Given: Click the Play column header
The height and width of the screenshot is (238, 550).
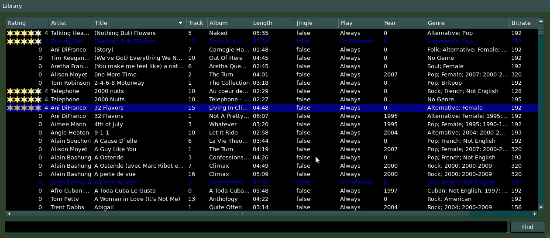Looking at the screenshot, I should (360, 23).
